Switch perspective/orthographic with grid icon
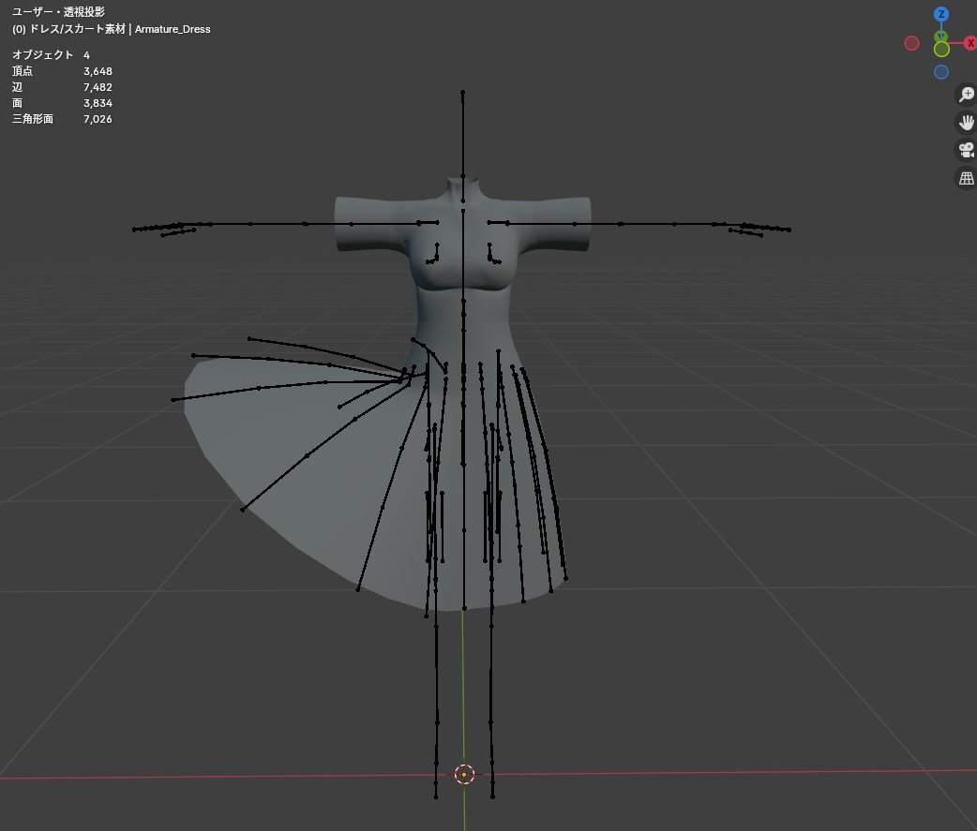977x831 pixels. pyautogui.click(x=967, y=178)
